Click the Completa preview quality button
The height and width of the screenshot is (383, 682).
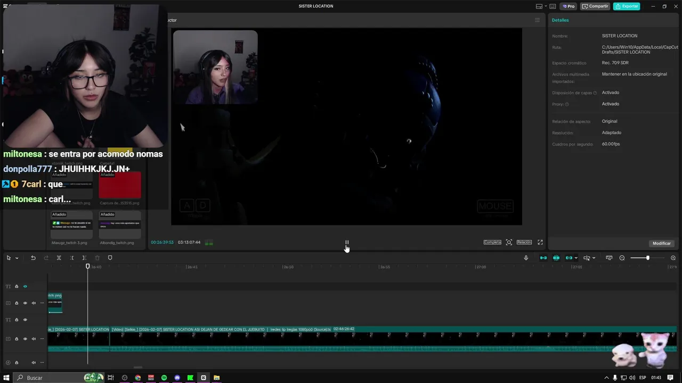(x=492, y=243)
